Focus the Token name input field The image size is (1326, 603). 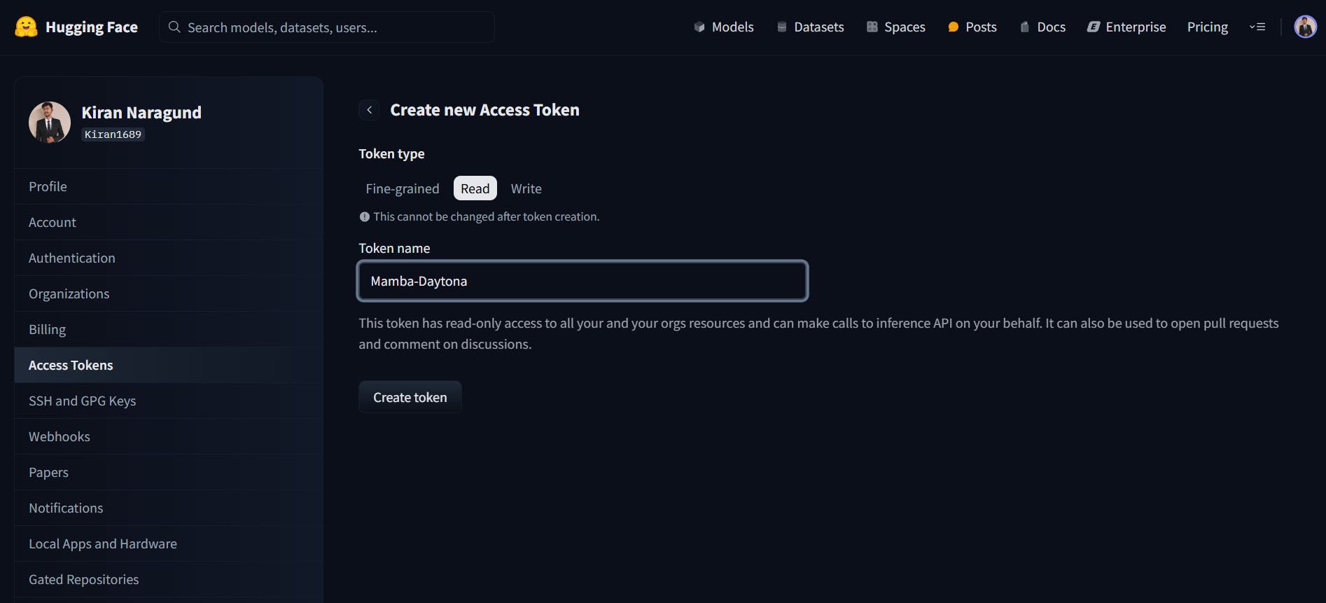pos(582,281)
